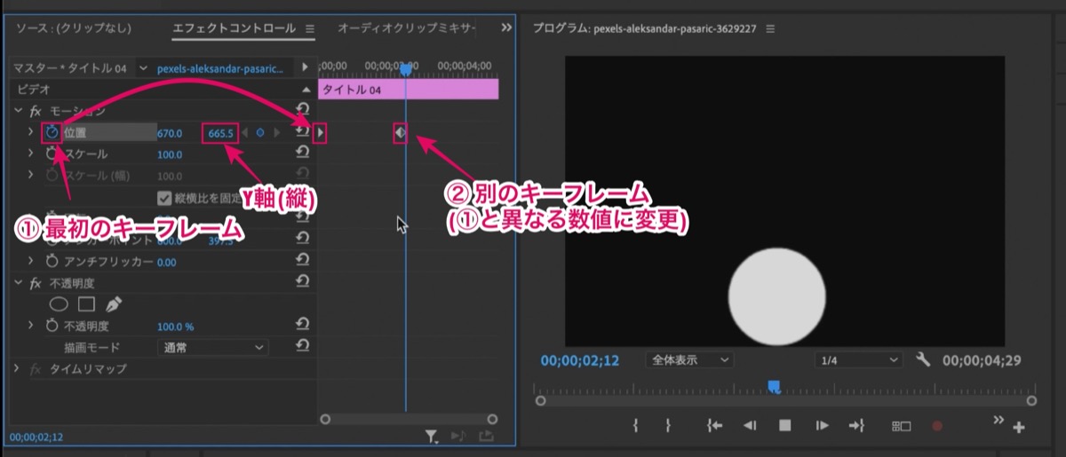Go to Out point in program monitor

(856, 426)
